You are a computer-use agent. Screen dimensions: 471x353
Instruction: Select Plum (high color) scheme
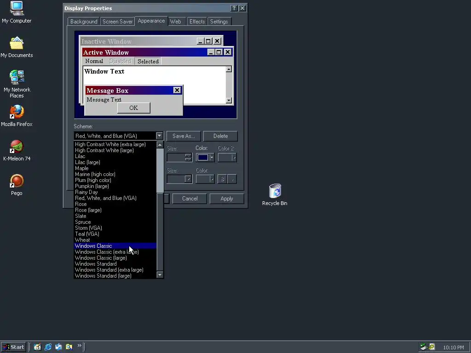coord(115,180)
